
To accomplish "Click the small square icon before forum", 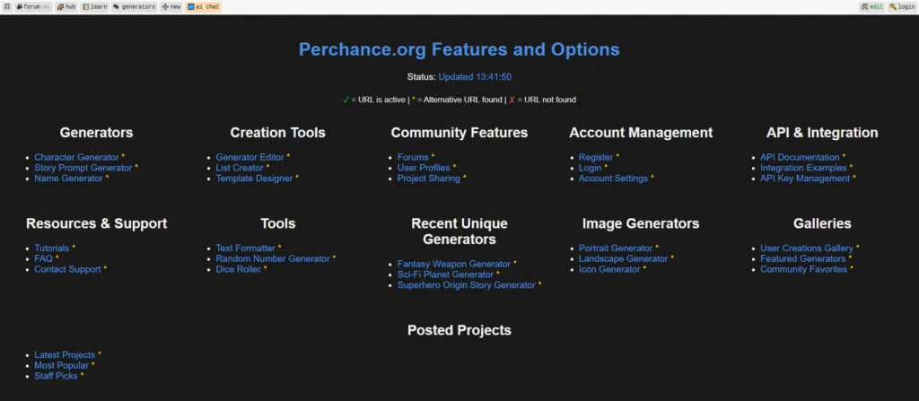I will click(x=7, y=7).
